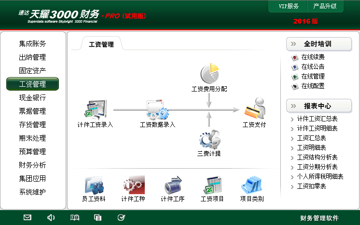The width and height of the screenshot is (360, 225).
Task: Open the 计件工资汇总表 report
Action: pos(318,119)
